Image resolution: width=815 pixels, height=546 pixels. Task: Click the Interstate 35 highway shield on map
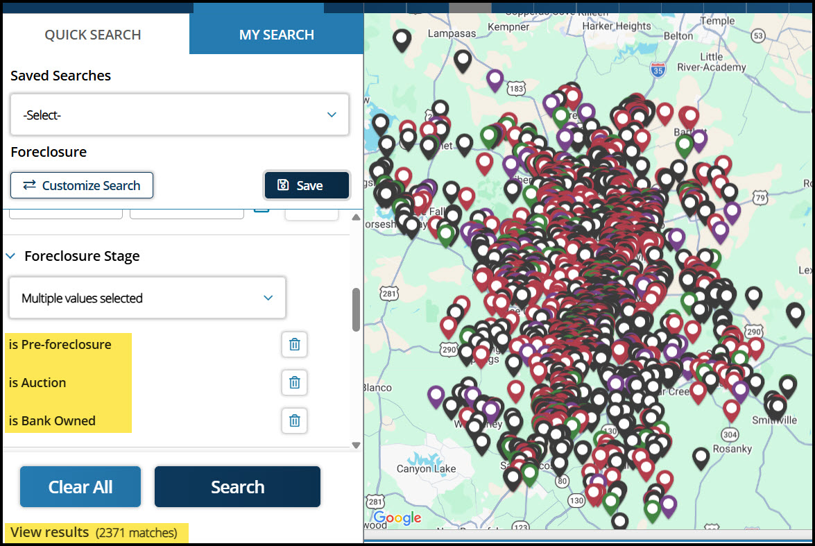658,69
